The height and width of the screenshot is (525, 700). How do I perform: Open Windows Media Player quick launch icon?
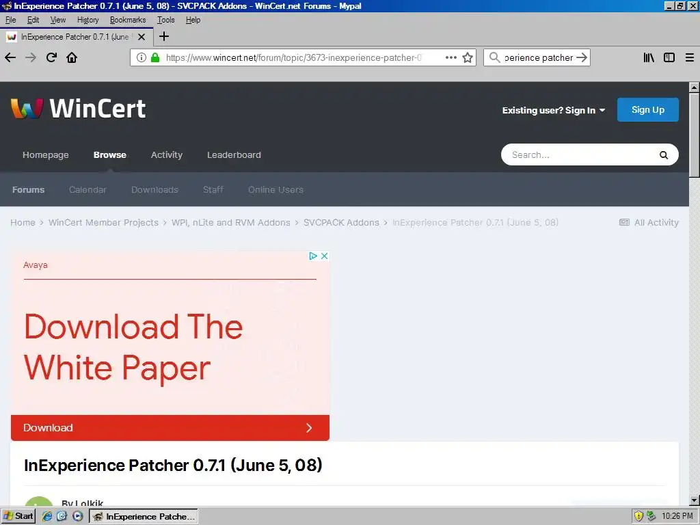78,516
